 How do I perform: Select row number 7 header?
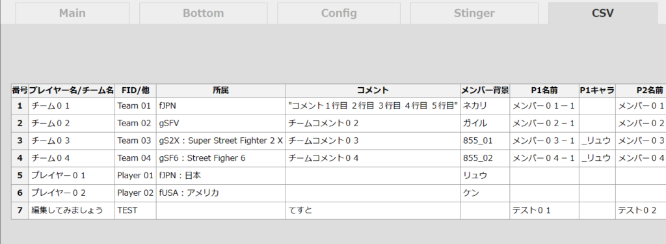(x=20, y=210)
